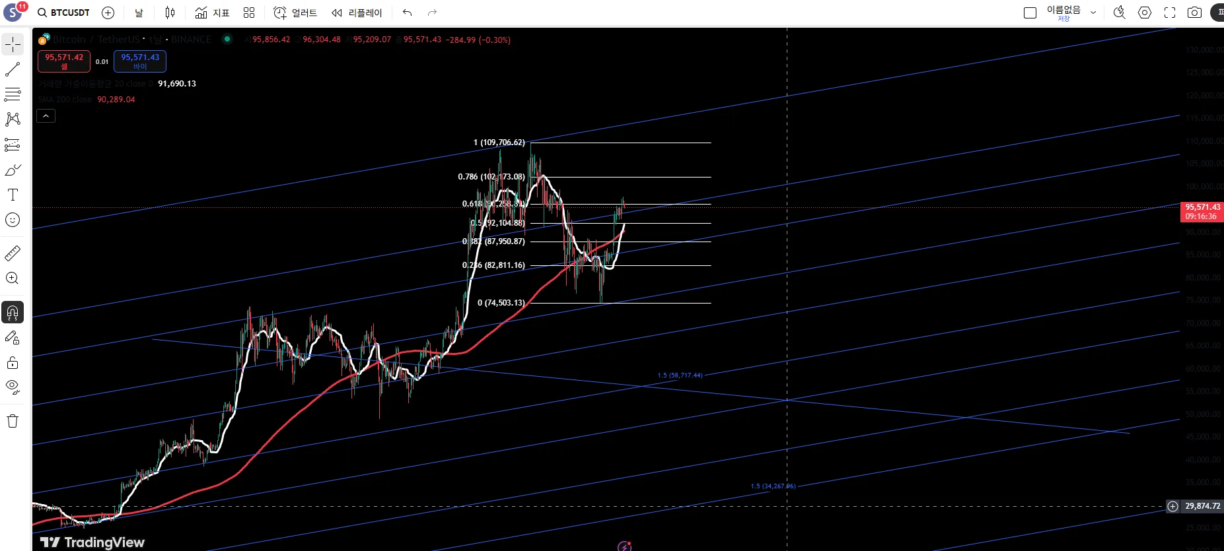The height and width of the screenshot is (551, 1224).
Task: Start bar replay with 리플레이 button
Action: coord(357,13)
